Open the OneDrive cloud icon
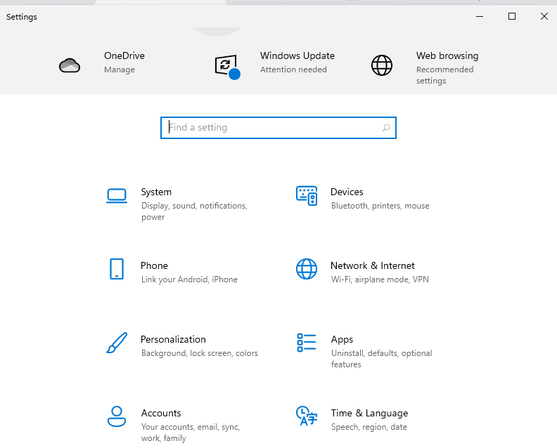The height and width of the screenshot is (448, 557). (x=70, y=65)
